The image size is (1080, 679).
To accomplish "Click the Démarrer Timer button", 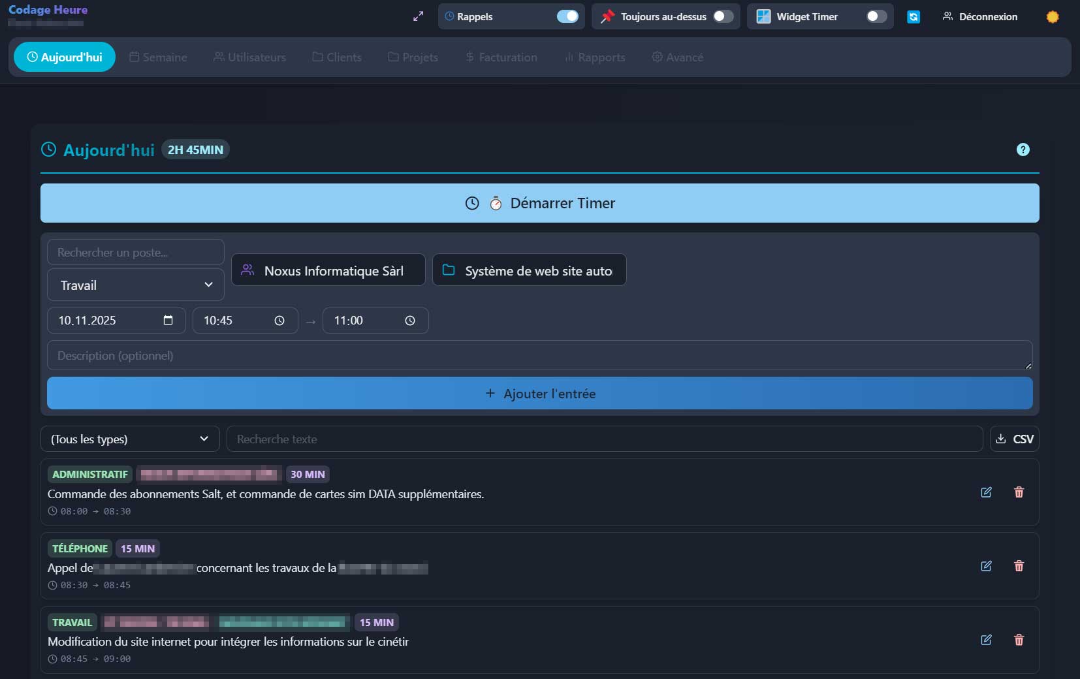I will click(x=539, y=203).
